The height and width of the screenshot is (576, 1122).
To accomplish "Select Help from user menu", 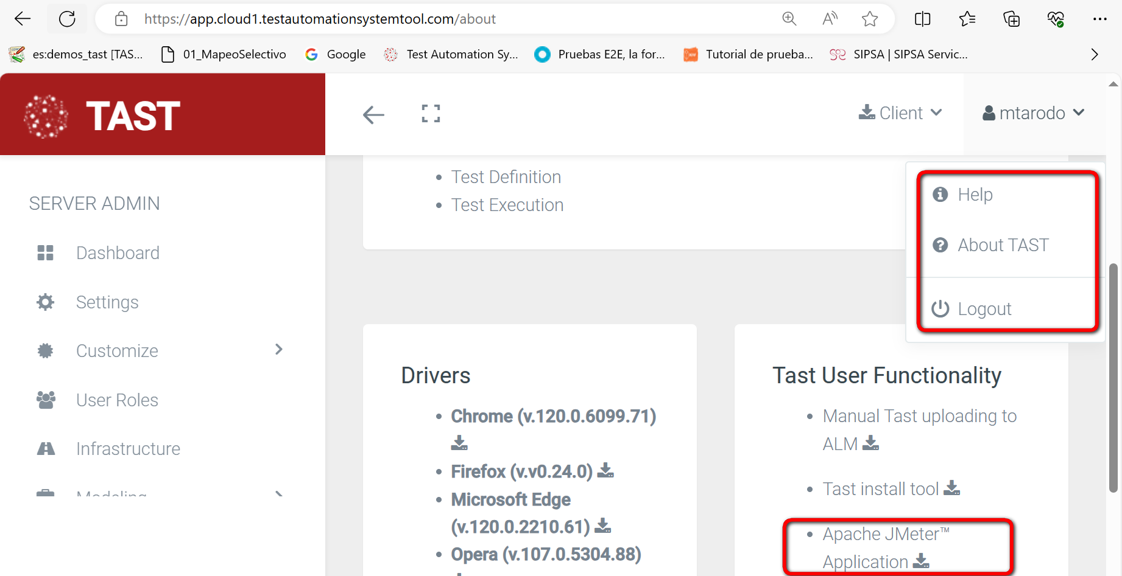I will pos(975,195).
